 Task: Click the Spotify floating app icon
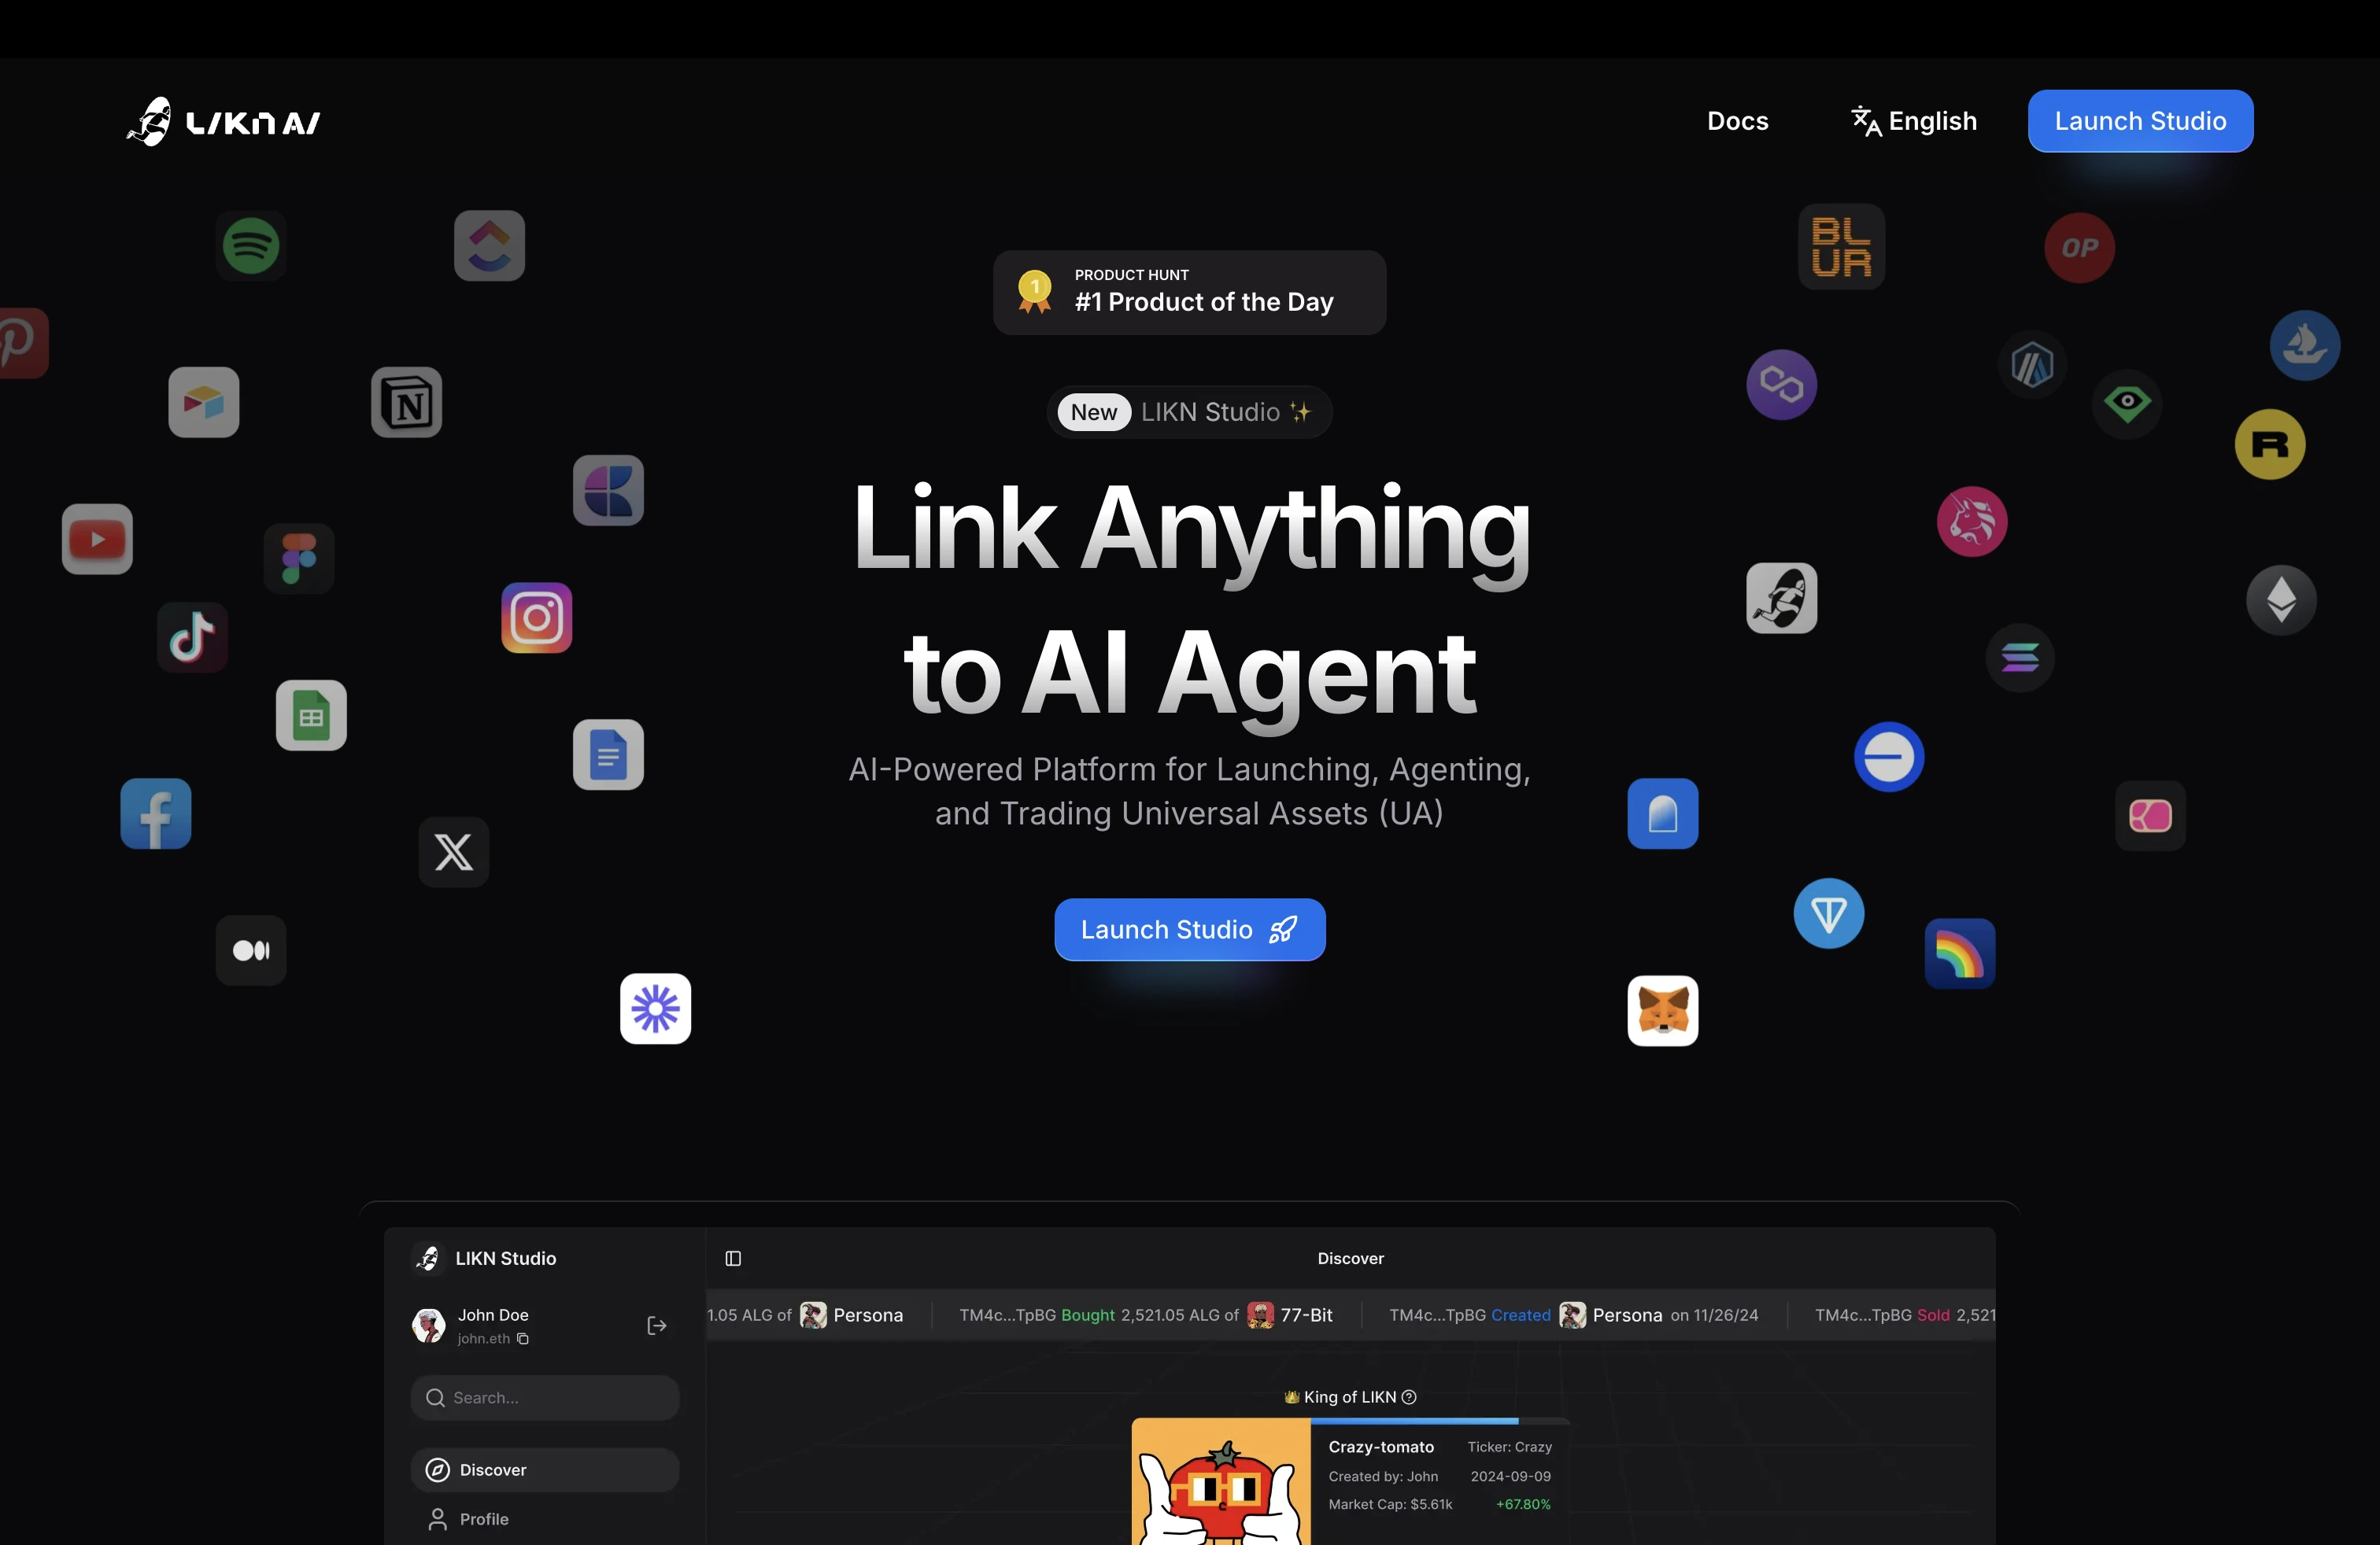250,246
